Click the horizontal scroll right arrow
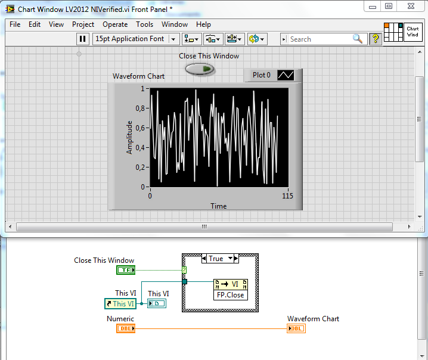The image size is (428, 360). pos(409,226)
